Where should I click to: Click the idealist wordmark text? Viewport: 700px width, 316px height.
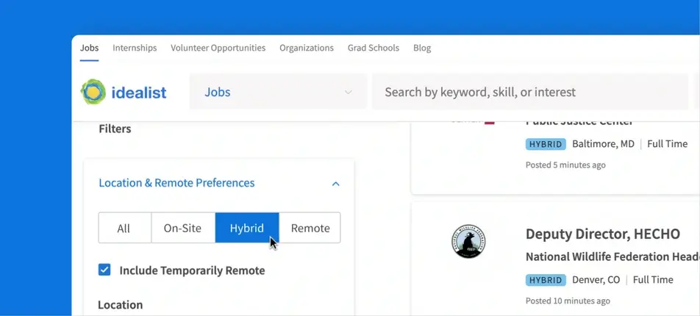[139, 93]
